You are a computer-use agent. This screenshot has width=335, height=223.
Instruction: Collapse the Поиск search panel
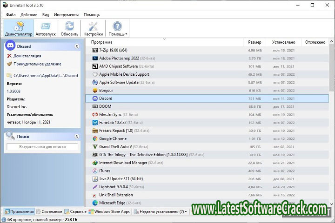pyautogui.click(x=76, y=136)
